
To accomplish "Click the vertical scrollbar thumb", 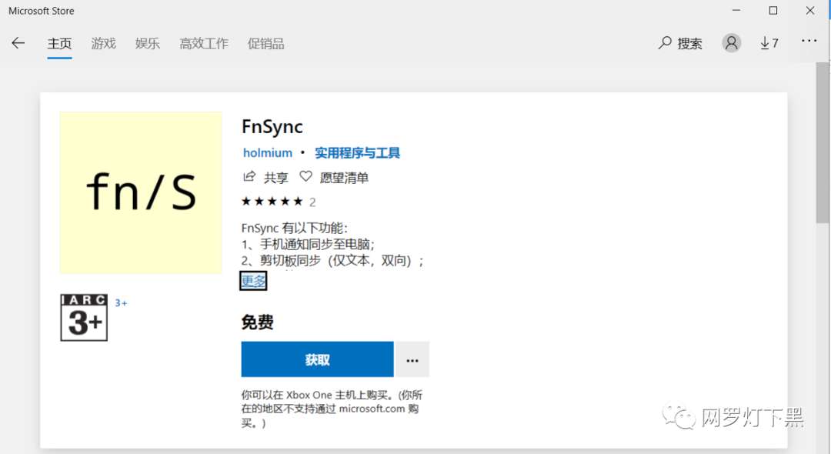I will tap(823, 143).
